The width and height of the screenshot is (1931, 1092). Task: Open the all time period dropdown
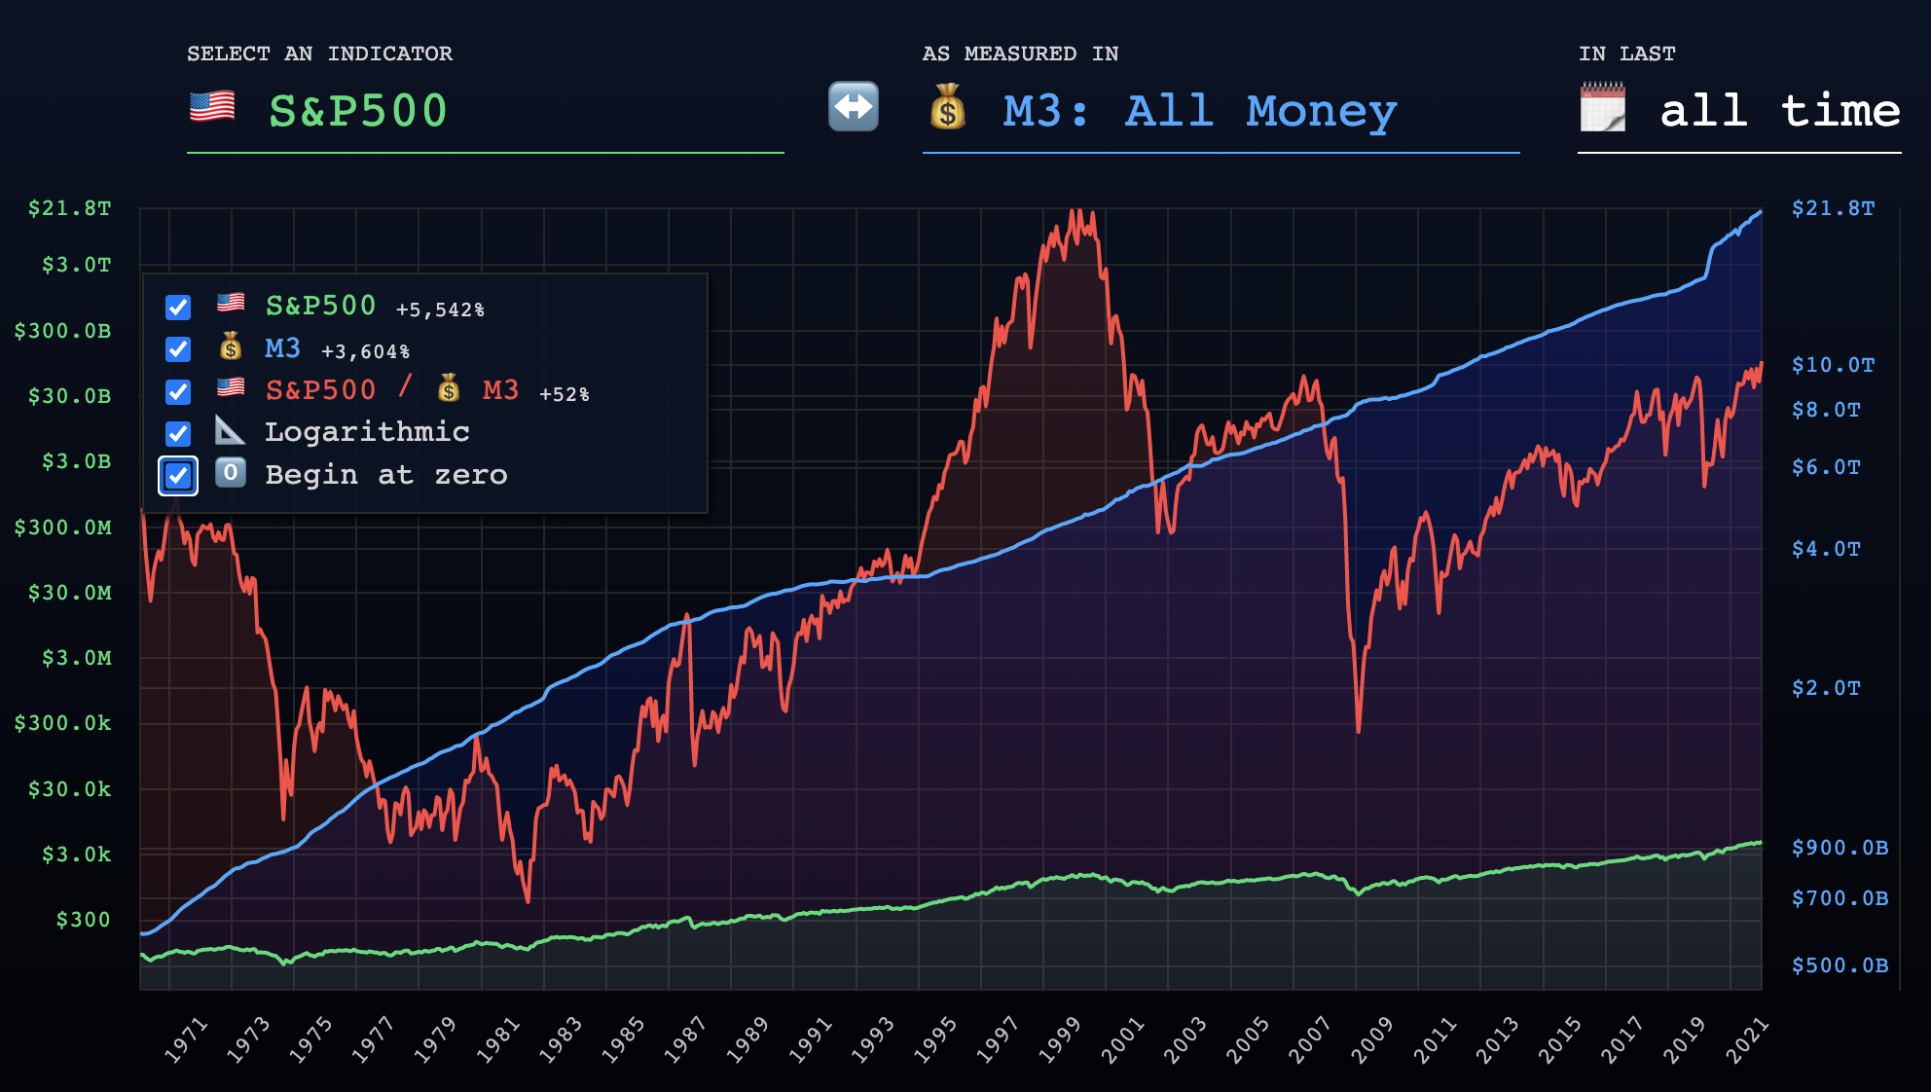1779,111
